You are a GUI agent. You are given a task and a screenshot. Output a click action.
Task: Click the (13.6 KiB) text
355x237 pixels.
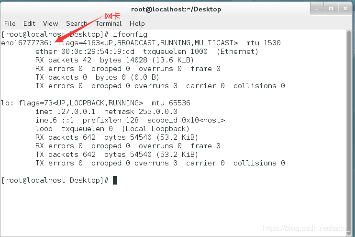coord(173,60)
